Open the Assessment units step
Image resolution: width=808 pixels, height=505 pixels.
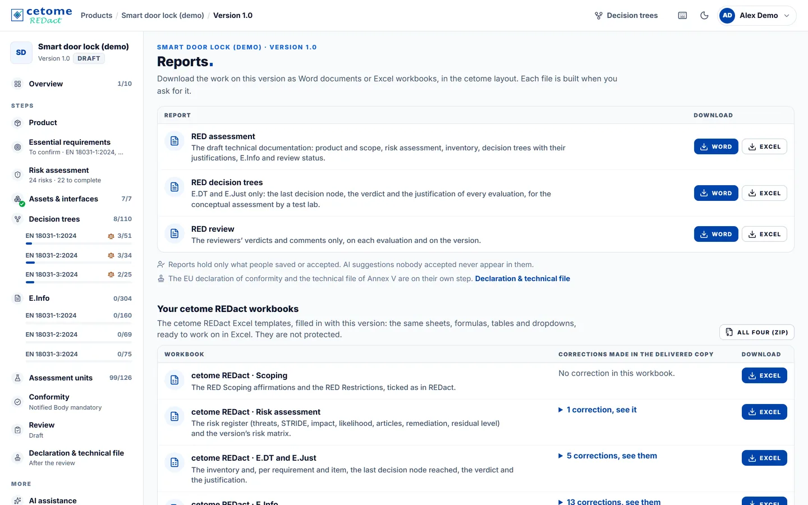[72, 378]
